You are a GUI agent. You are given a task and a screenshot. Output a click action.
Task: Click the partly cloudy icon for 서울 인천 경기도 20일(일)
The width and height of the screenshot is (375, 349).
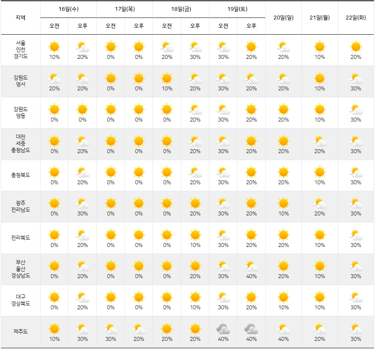pos(284,47)
